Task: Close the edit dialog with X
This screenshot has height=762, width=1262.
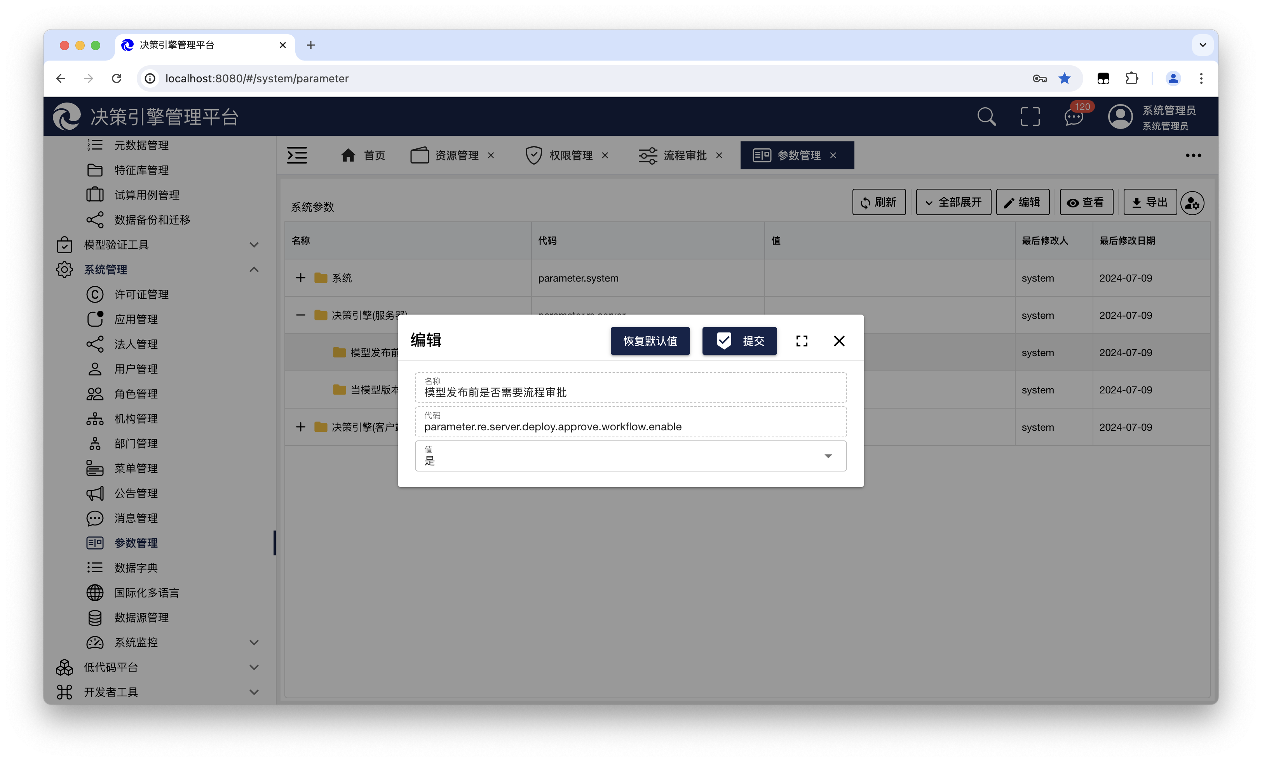Action: [x=839, y=341]
